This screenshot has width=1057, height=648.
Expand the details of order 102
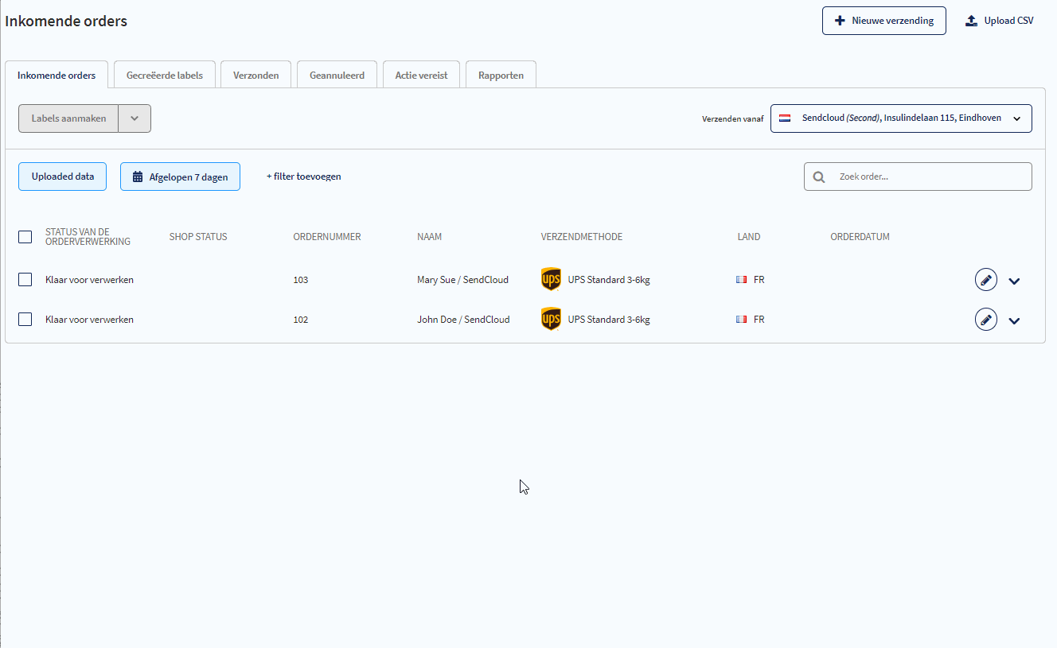(1014, 320)
